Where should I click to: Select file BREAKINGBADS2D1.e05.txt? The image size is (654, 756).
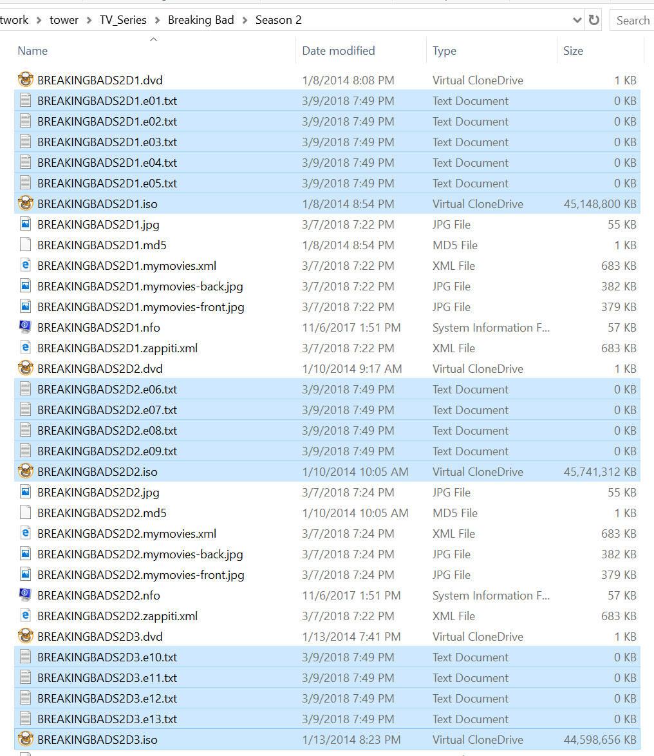[327, 183]
